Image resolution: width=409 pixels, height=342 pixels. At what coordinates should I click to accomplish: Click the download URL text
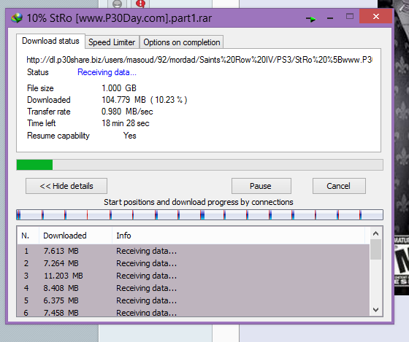[x=199, y=60]
